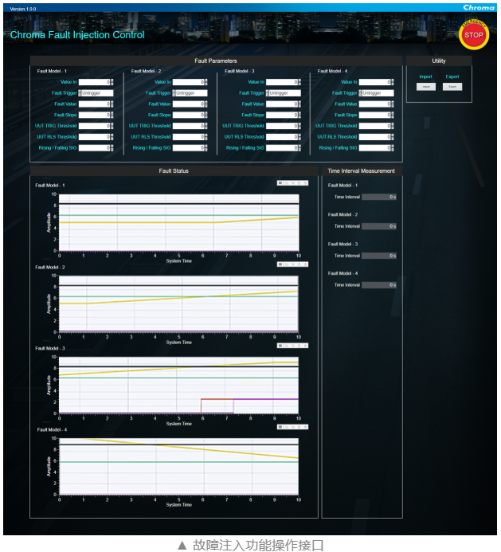Viewport: 501px width, 552px height.
Task: Open Fault Trigger selector for Fault Model - 3
Action: [x=283, y=93]
